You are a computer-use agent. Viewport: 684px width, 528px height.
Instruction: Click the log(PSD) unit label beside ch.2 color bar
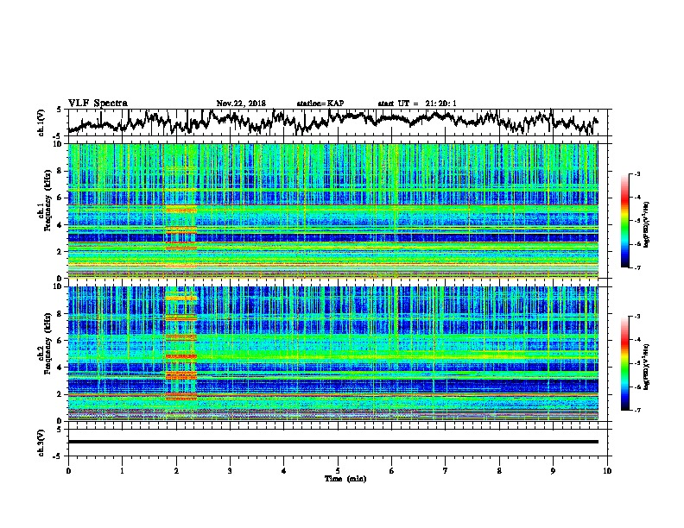[x=647, y=367]
